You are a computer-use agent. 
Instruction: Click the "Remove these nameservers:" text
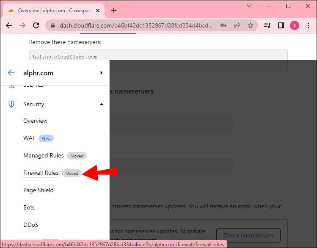[x=65, y=42]
